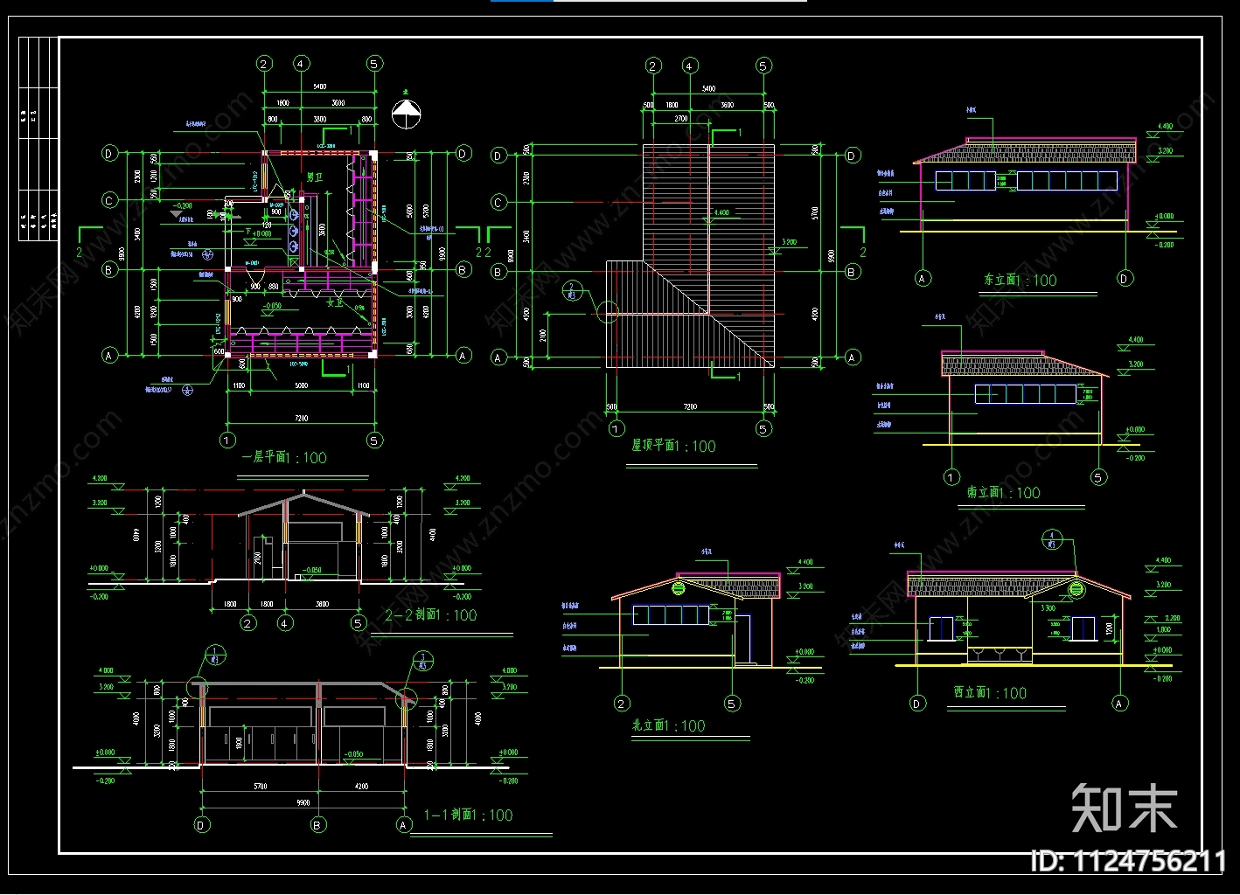Select axis bubble C left of floor plan
This screenshot has height=895, width=1240.
coord(109,200)
